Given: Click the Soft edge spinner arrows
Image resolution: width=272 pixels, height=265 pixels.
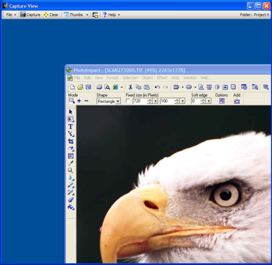Looking at the screenshot, I should coord(203,101).
